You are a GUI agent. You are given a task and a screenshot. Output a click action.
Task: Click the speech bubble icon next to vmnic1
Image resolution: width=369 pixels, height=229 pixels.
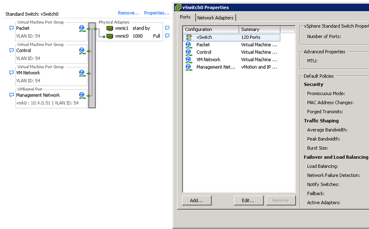[167, 28]
